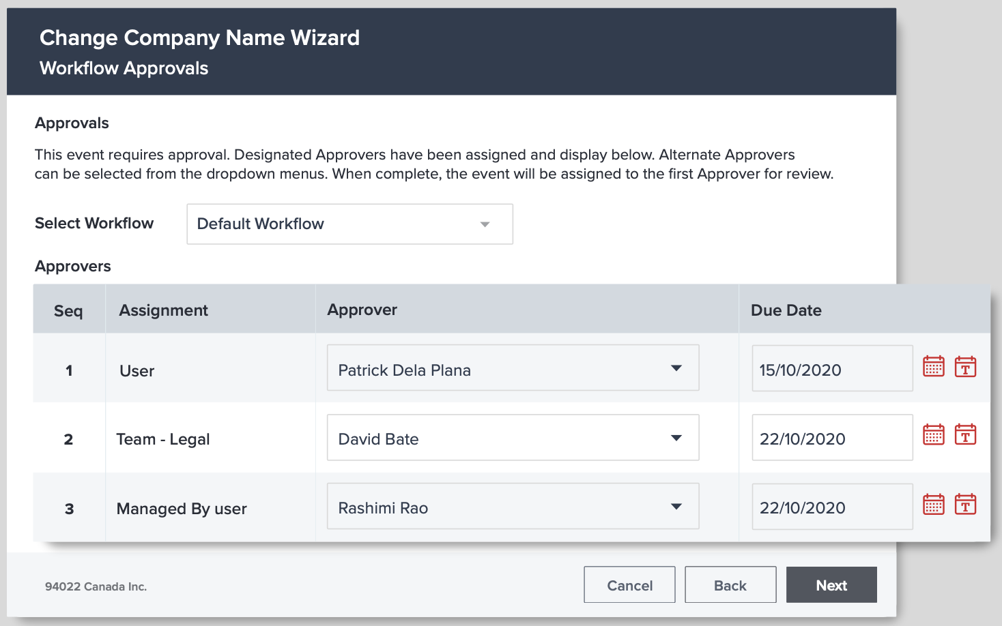1002x626 pixels.
Task: Click the Cancel button
Action: 629,585
